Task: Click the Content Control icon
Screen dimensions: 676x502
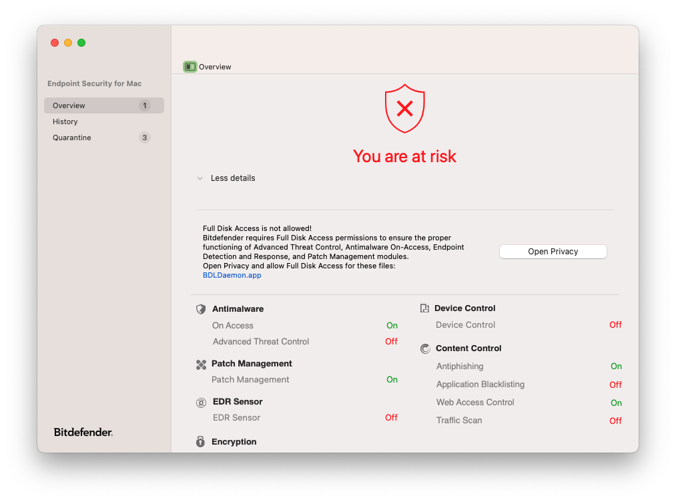Action: pos(424,348)
